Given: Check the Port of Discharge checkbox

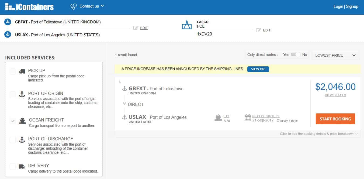Looking at the screenshot, I should pos(13,140).
